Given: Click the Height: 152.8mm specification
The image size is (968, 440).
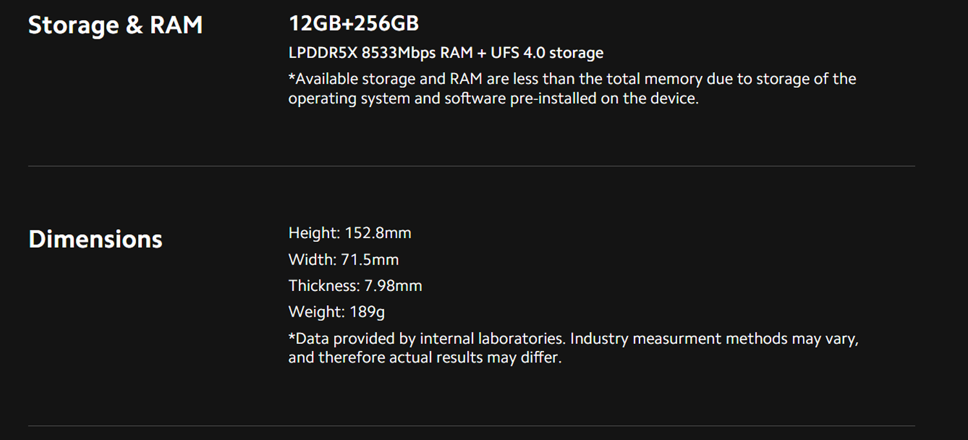Looking at the screenshot, I should pyautogui.click(x=350, y=233).
